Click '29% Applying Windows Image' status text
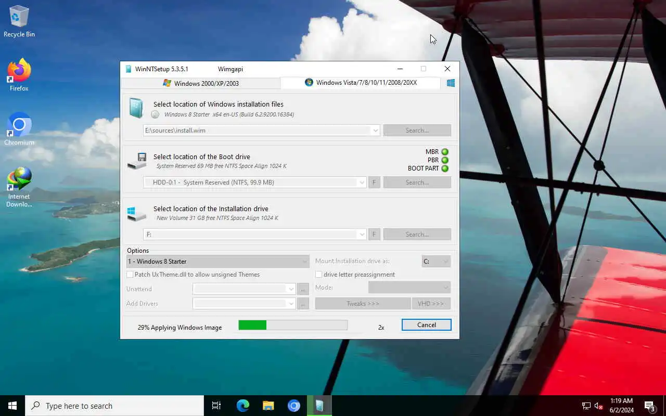666x416 pixels. coord(180,328)
